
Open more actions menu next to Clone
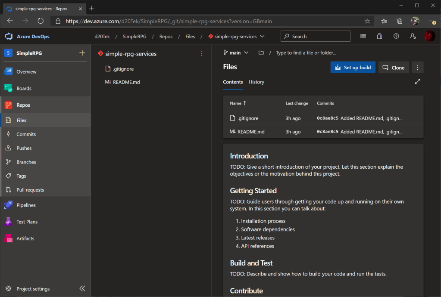point(417,67)
